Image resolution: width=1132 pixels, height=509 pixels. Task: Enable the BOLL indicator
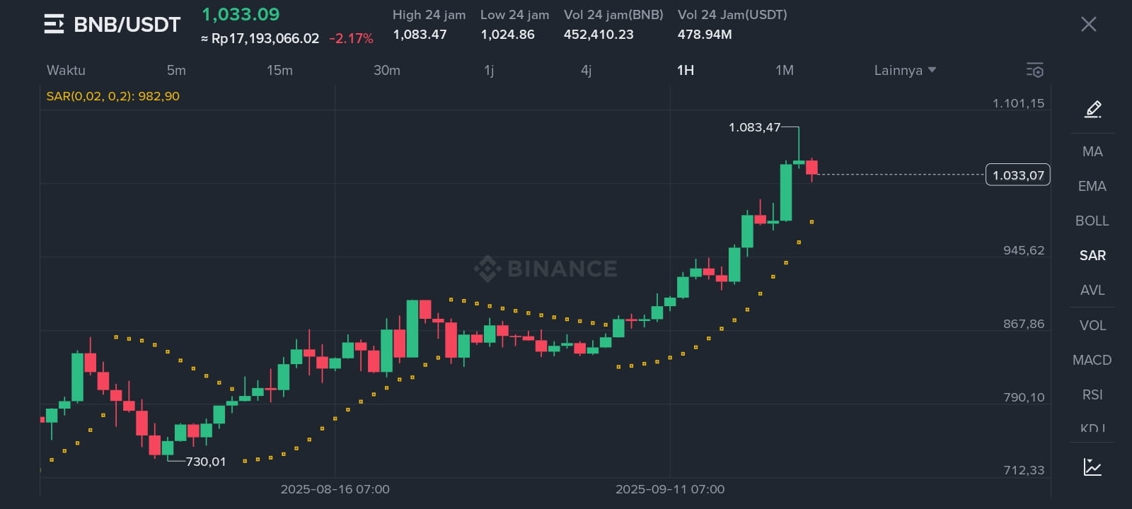(1092, 221)
